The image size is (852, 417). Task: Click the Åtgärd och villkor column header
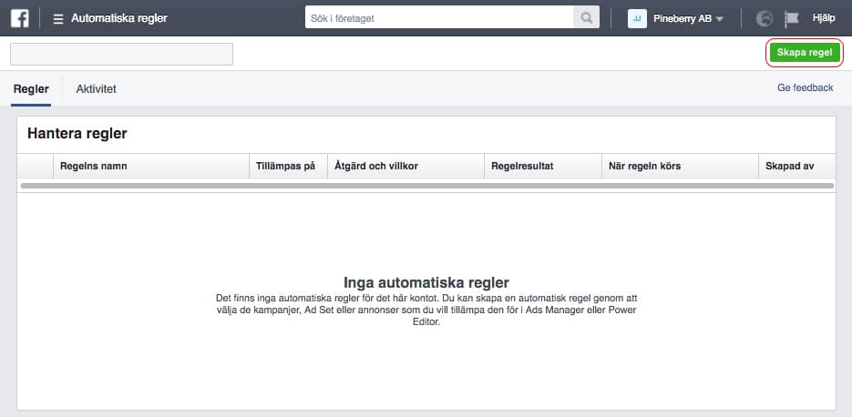tap(405, 166)
